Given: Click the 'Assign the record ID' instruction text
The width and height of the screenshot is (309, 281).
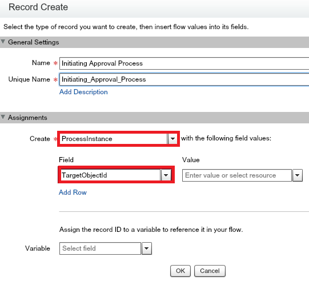Looking at the screenshot, I should coord(151,230).
